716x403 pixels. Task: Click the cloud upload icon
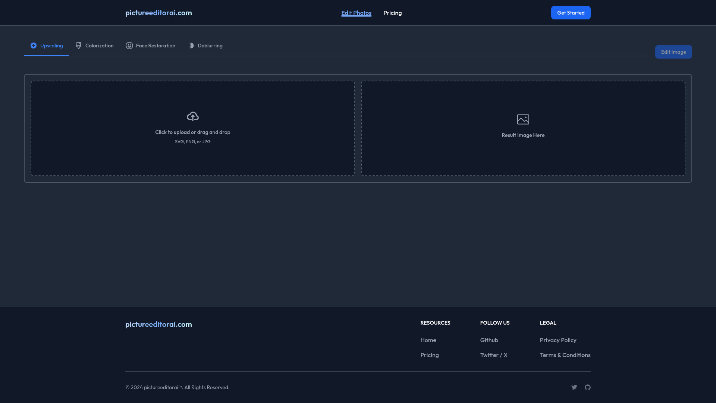(193, 117)
